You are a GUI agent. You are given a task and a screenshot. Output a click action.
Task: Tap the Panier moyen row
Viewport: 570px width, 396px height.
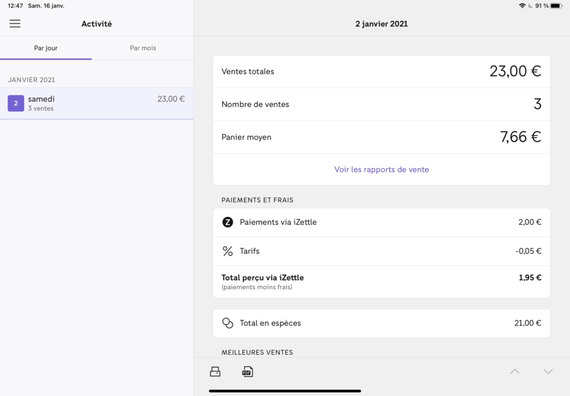click(381, 137)
